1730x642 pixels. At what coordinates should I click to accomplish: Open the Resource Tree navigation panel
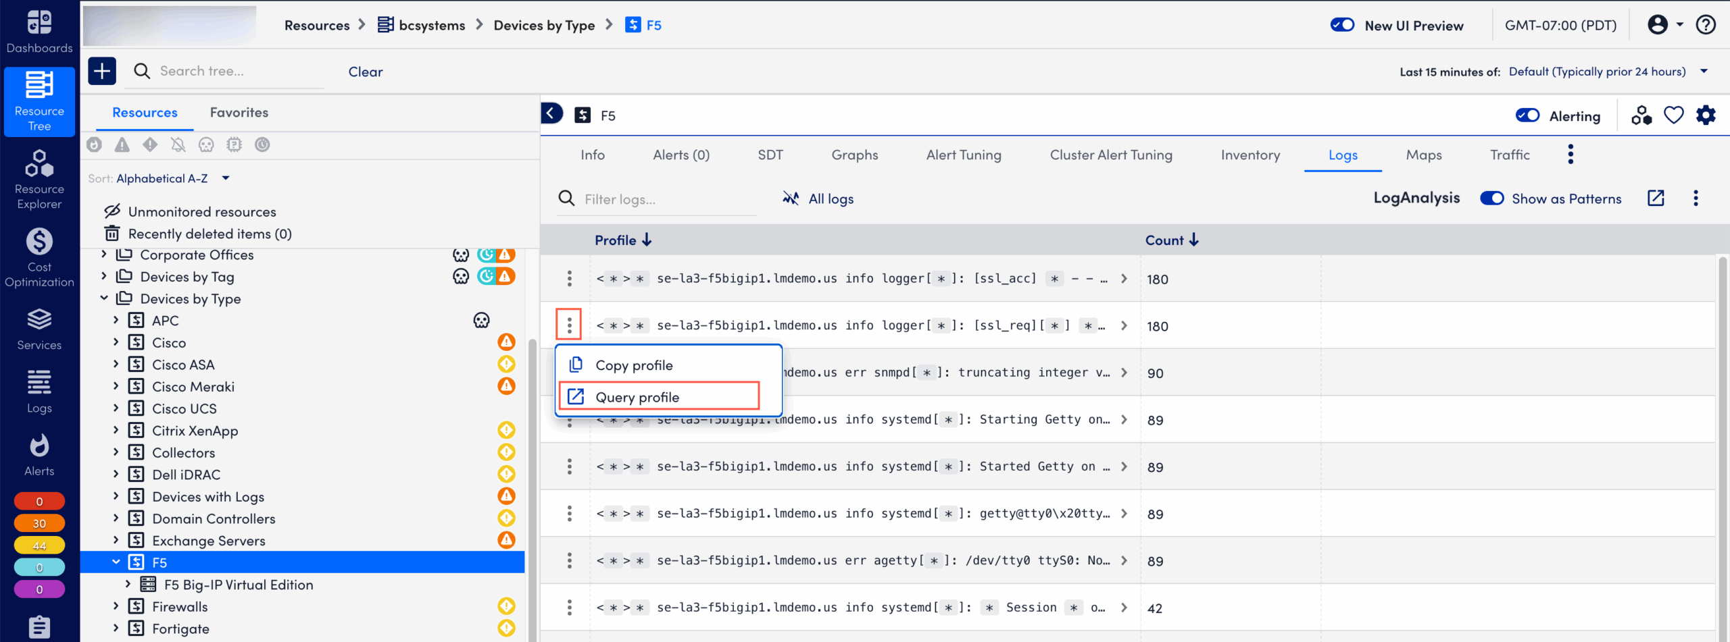click(x=39, y=102)
